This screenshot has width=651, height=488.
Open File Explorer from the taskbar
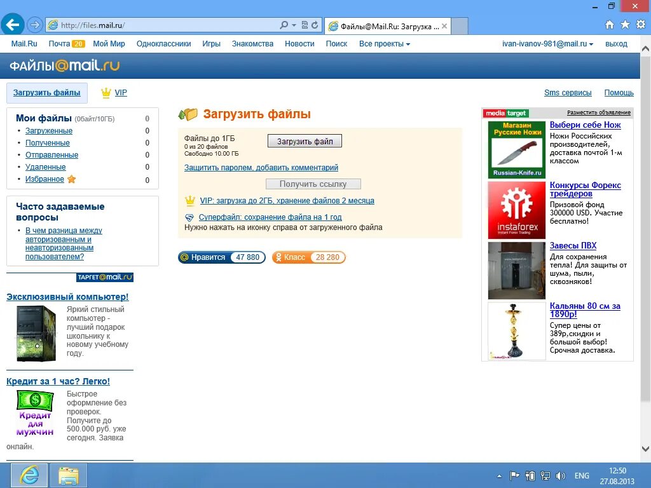tap(69, 475)
